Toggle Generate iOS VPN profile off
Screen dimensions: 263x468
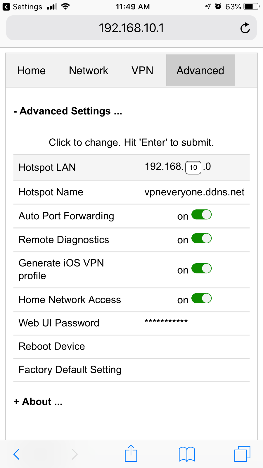coord(202,269)
